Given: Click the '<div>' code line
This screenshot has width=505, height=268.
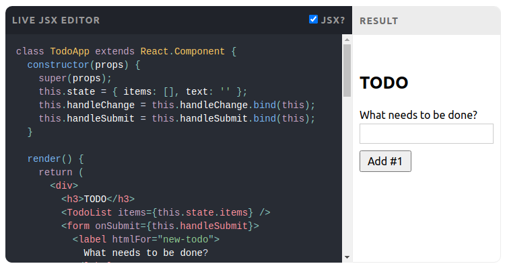Looking at the screenshot, I should pyautogui.click(x=64, y=186).
